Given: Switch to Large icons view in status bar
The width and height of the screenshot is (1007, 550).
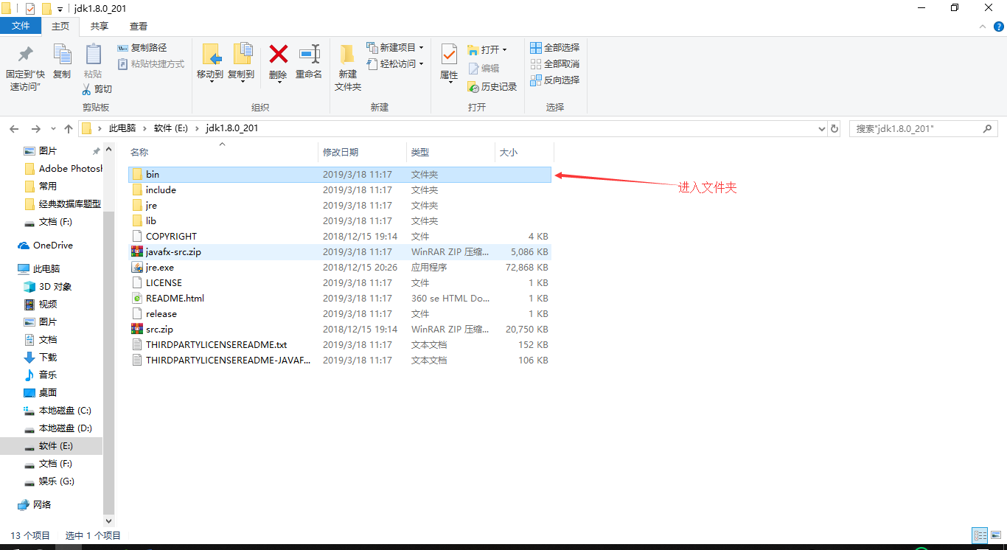Looking at the screenshot, I should (x=995, y=536).
